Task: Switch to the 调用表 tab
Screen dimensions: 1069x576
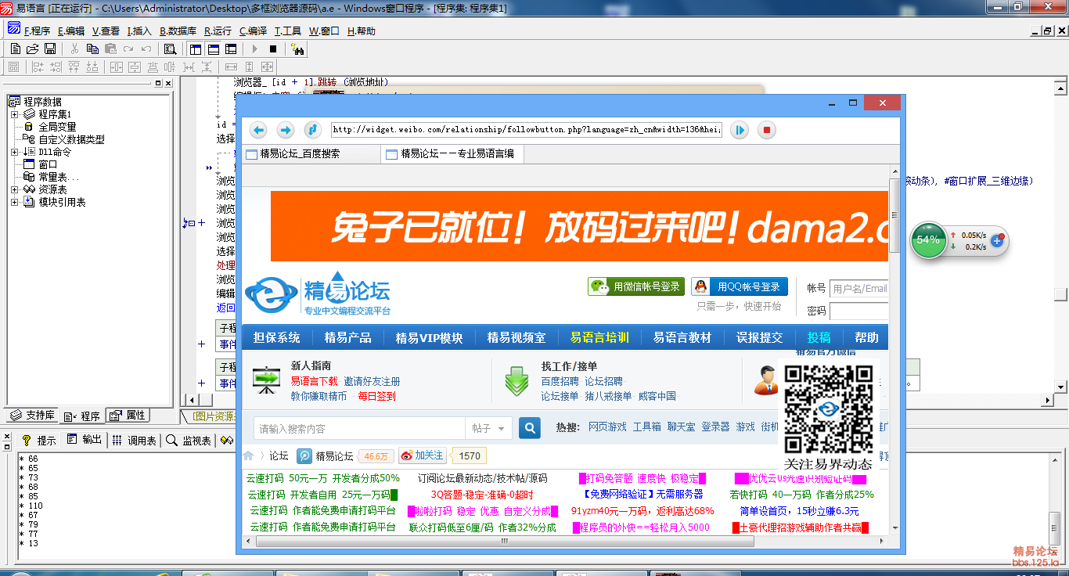Action: click(x=134, y=441)
